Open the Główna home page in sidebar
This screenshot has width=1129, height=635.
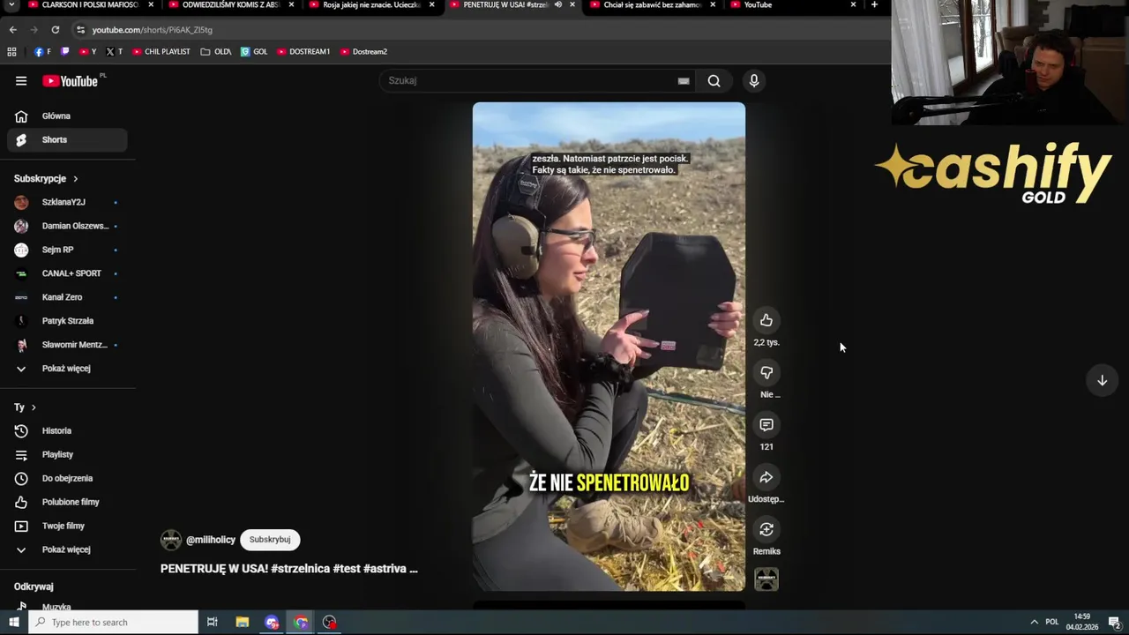(67, 116)
